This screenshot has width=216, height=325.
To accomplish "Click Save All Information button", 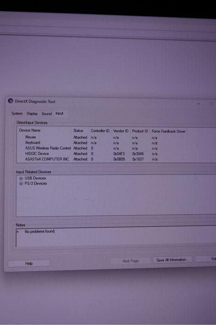I will click(172, 260).
